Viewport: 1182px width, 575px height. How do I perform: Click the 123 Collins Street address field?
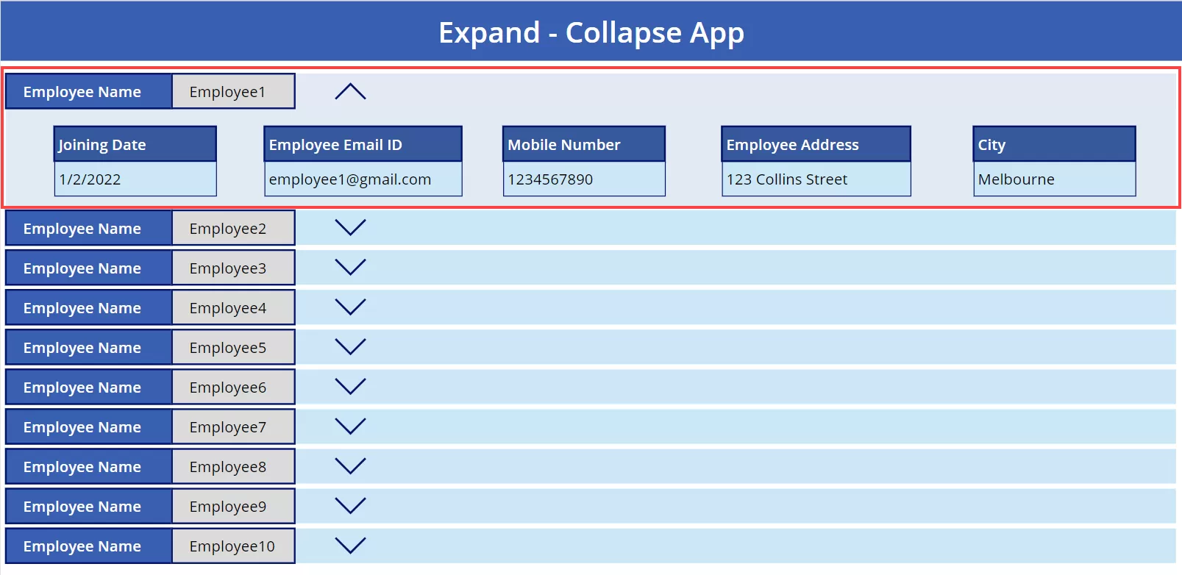point(816,179)
